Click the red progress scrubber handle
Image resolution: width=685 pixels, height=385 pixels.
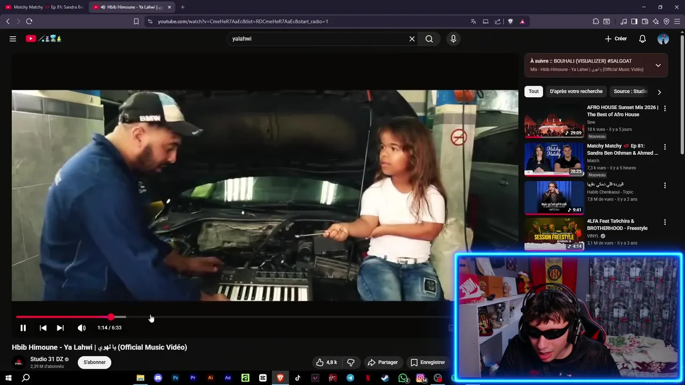click(111, 317)
